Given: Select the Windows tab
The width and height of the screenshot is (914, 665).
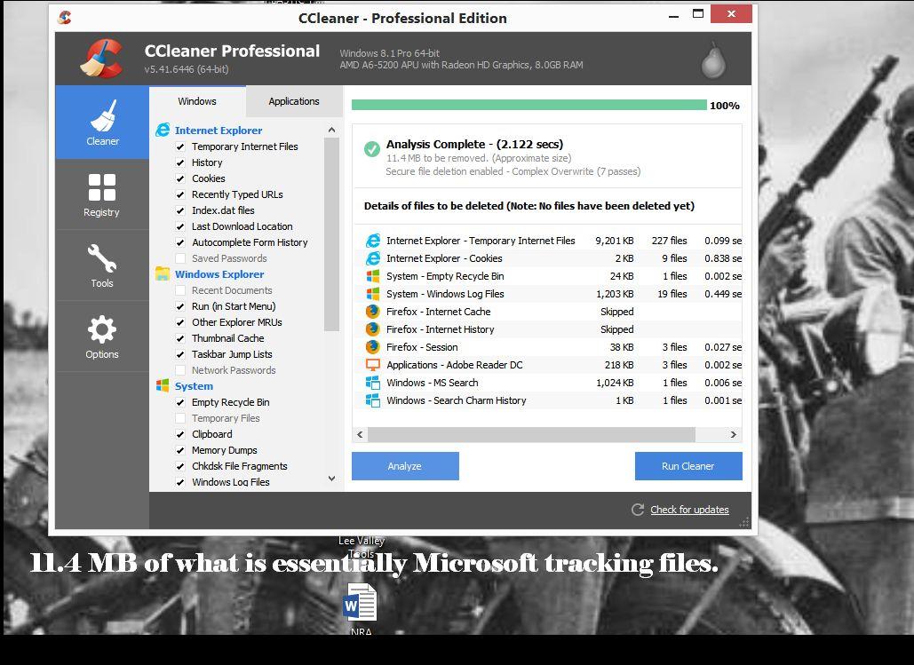Looking at the screenshot, I should [x=196, y=101].
